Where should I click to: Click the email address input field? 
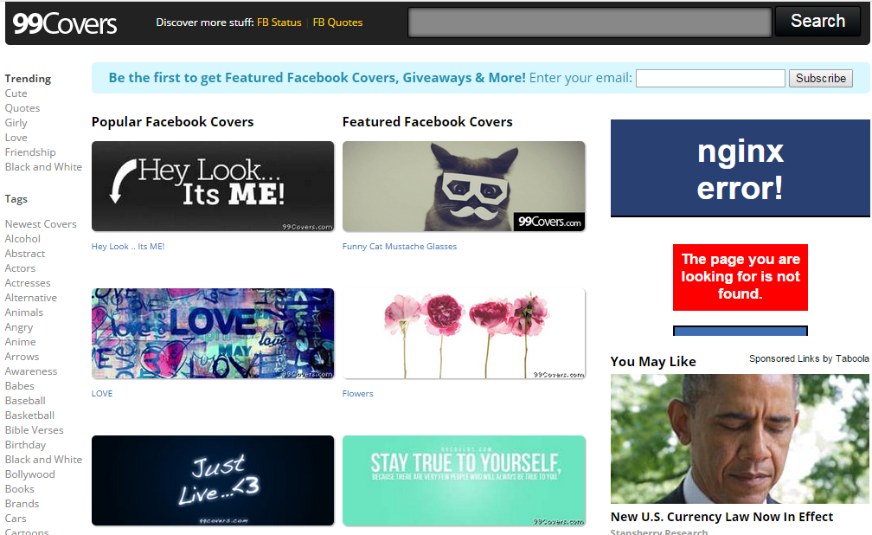click(x=710, y=78)
